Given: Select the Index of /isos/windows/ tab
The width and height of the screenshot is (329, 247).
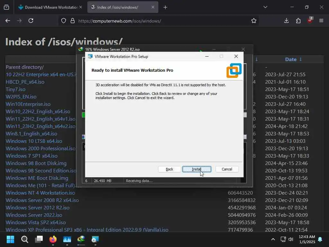Looking at the screenshot, I should click(x=123, y=7).
